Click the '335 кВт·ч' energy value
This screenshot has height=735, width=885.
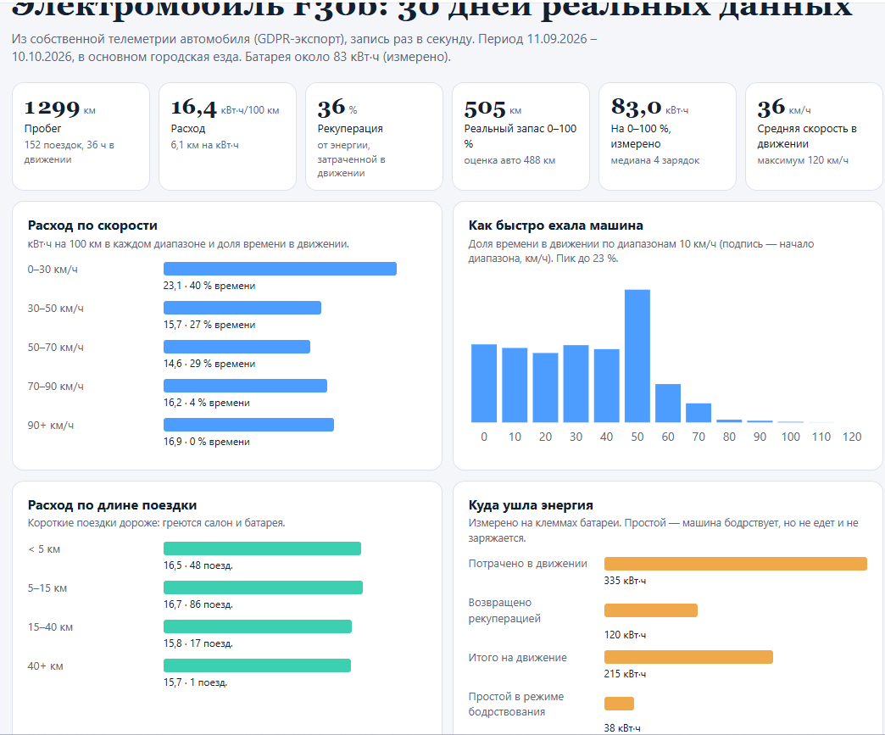tap(625, 581)
